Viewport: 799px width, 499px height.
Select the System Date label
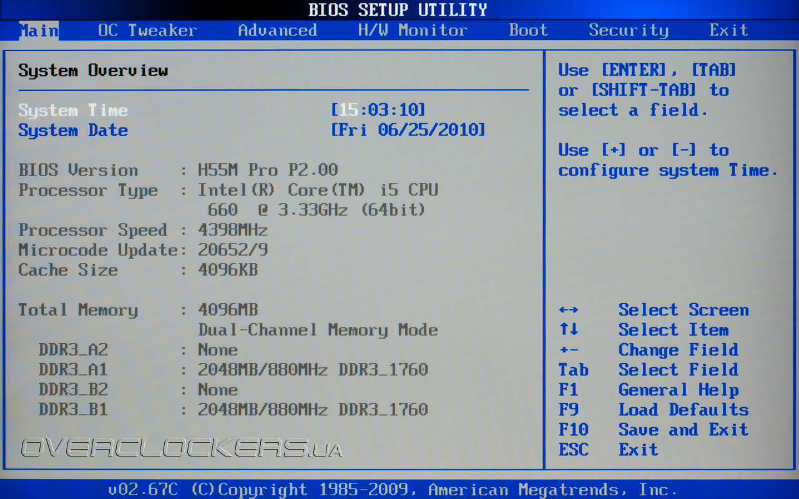pos(73,131)
